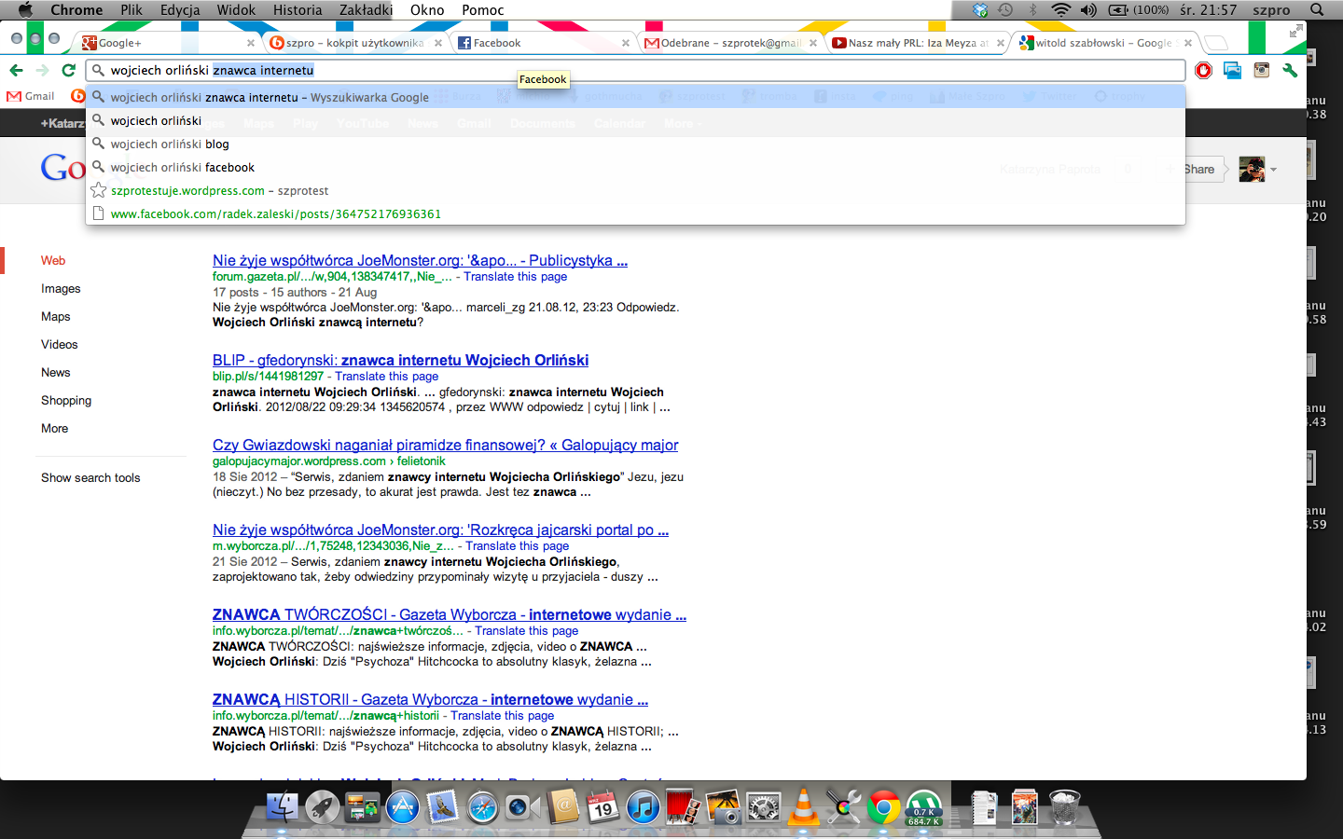The height and width of the screenshot is (839, 1343).
Task: Open Photo Booth in the Dock
Action: (683, 807)
